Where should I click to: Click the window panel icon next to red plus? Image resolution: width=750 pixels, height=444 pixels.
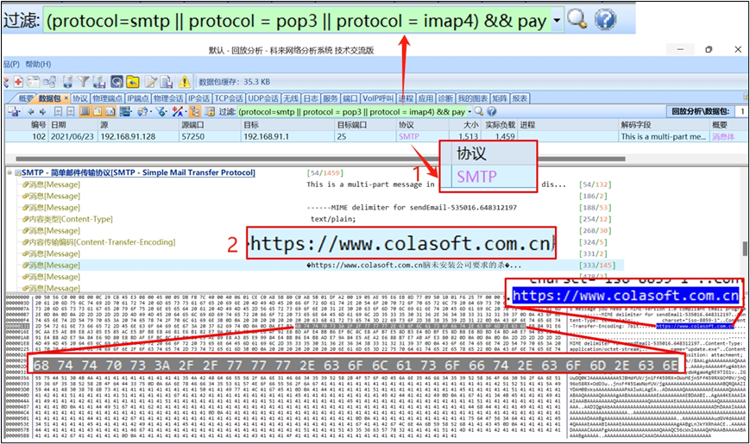pos(34,82)
